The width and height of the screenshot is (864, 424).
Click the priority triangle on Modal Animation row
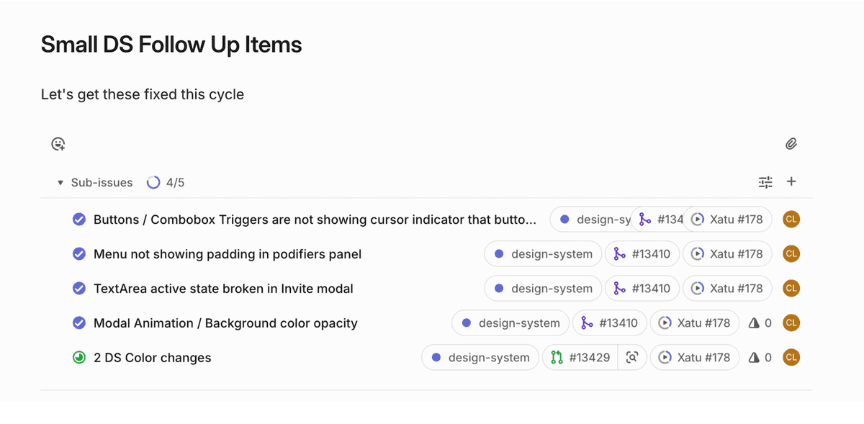(x=754, y=323)
